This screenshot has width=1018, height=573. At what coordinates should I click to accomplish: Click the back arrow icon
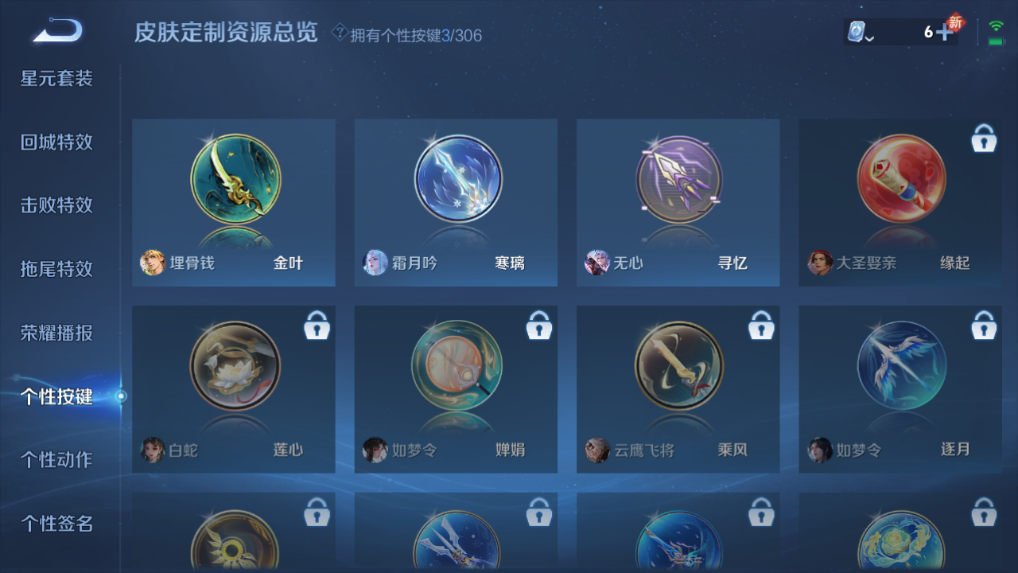57,31
